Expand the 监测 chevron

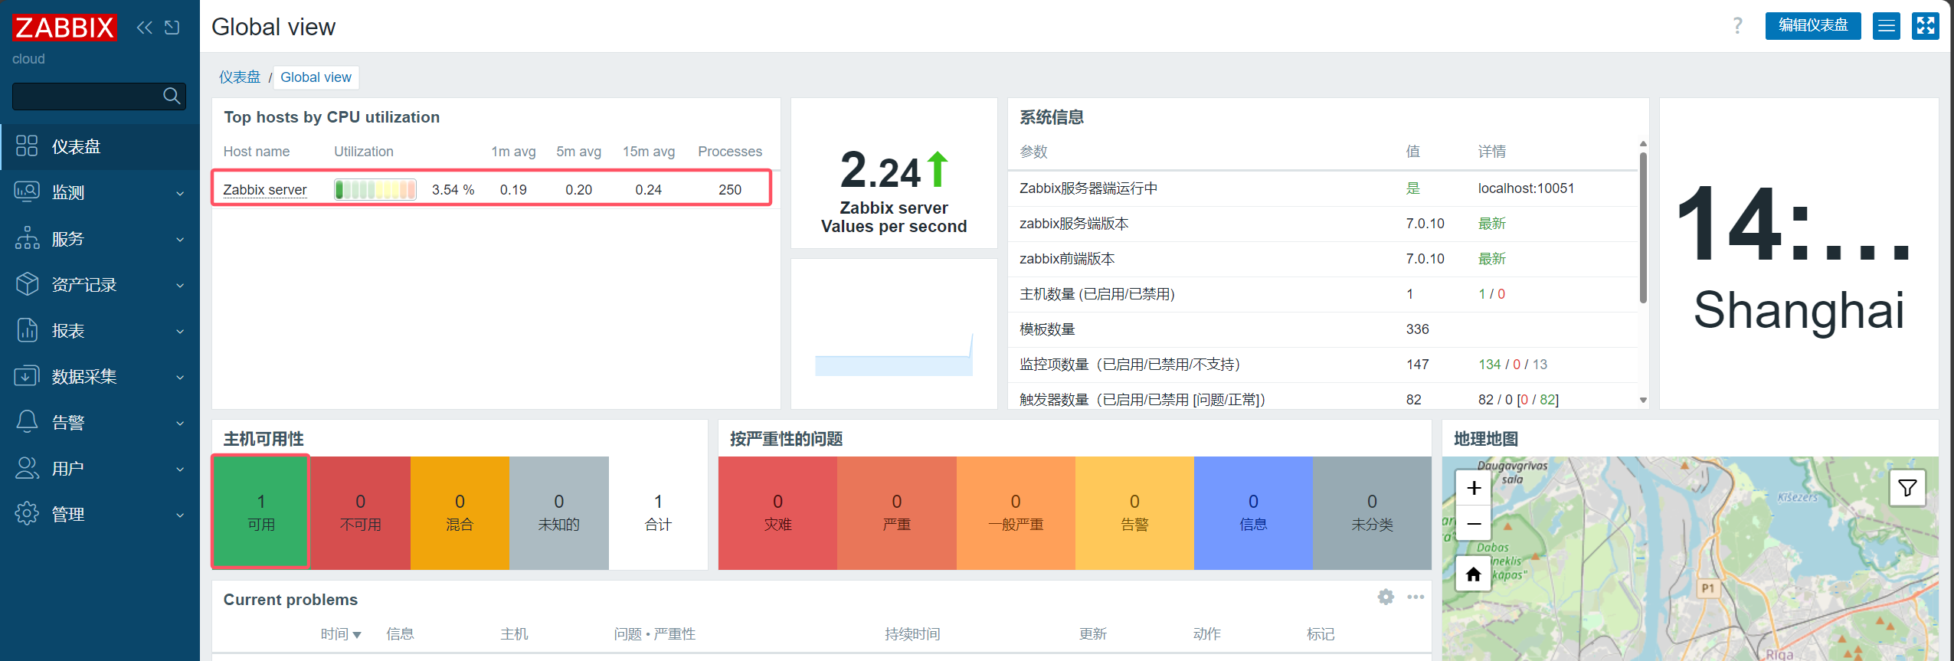point(180,193)
